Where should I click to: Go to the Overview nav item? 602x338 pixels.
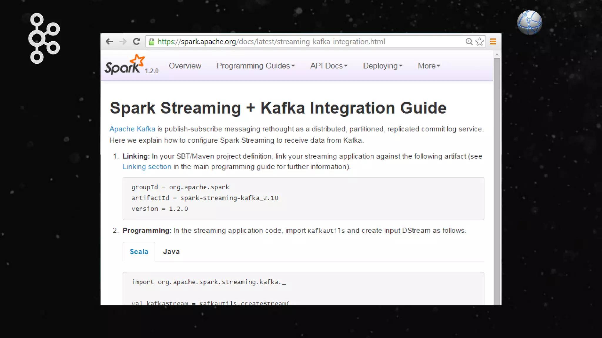click(185, 66)
